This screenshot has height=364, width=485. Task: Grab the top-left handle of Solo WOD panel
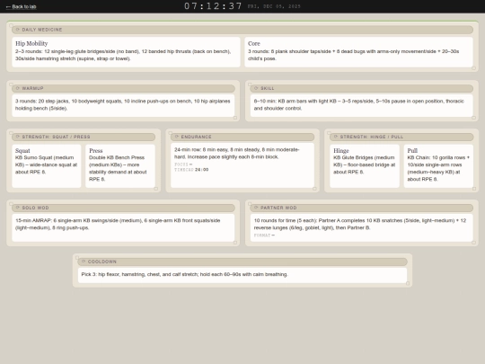coord(11,204)
